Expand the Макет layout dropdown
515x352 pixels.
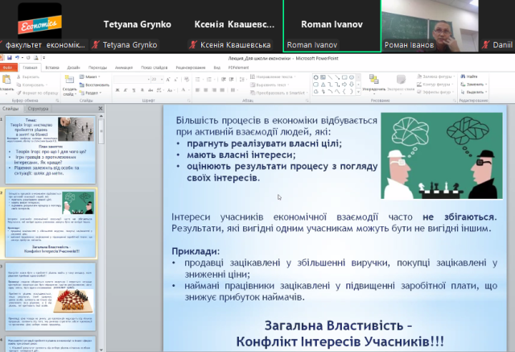tap(90, 77)
